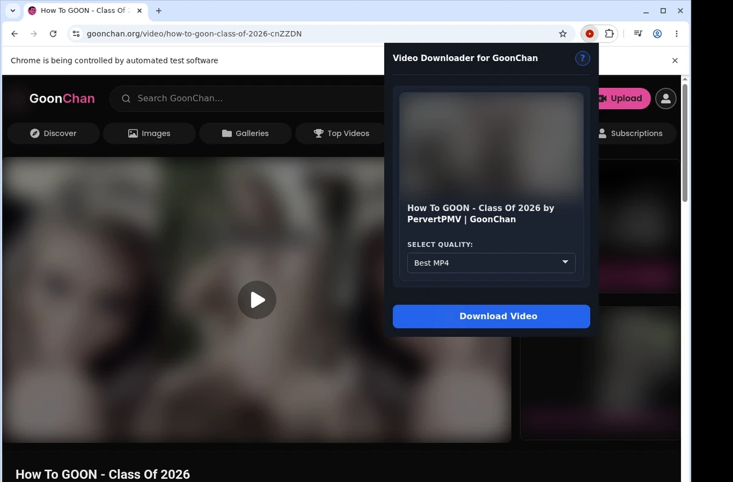Click the popup title 'How To GOON - Class Of 2026 by PervertPMV'
Image resolution: width=733 pixels, height=482 pixels.
coord(481,214)
